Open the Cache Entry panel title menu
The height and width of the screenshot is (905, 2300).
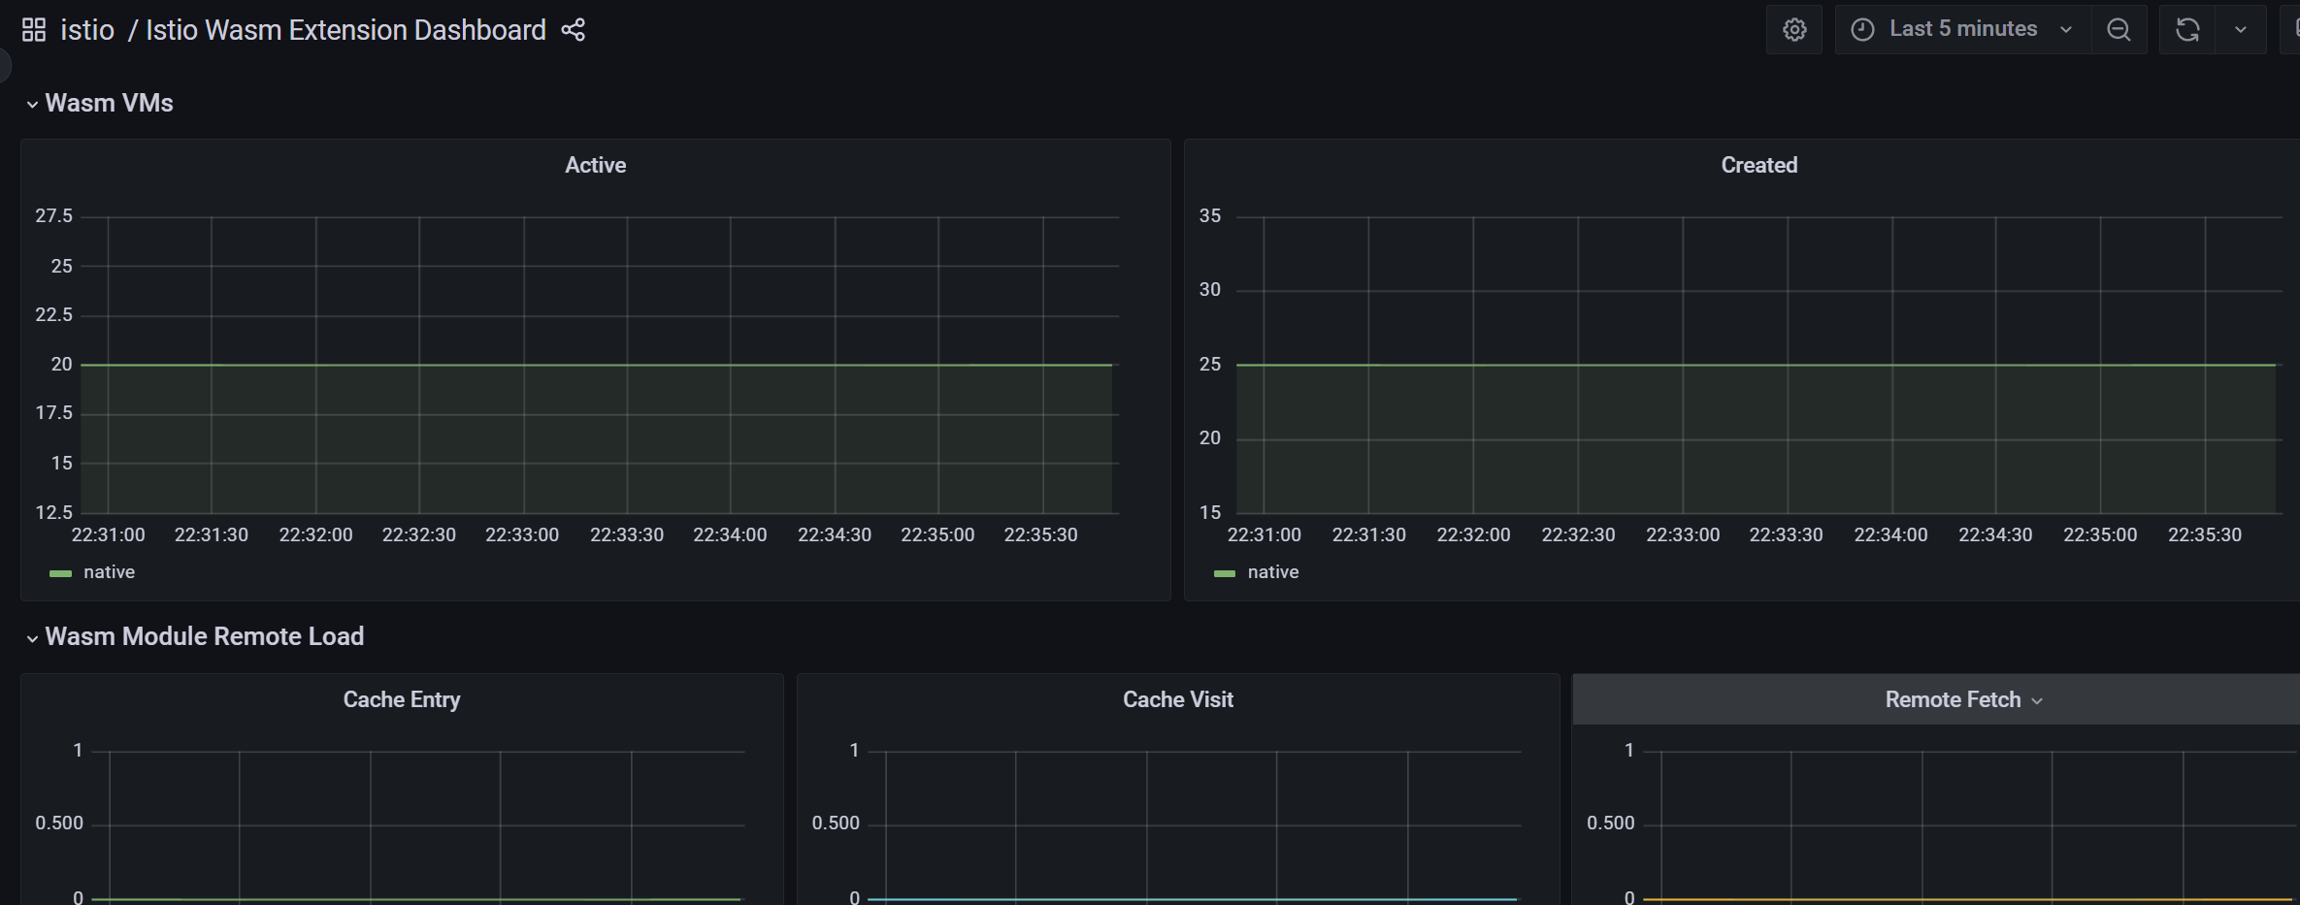point(402,699)
